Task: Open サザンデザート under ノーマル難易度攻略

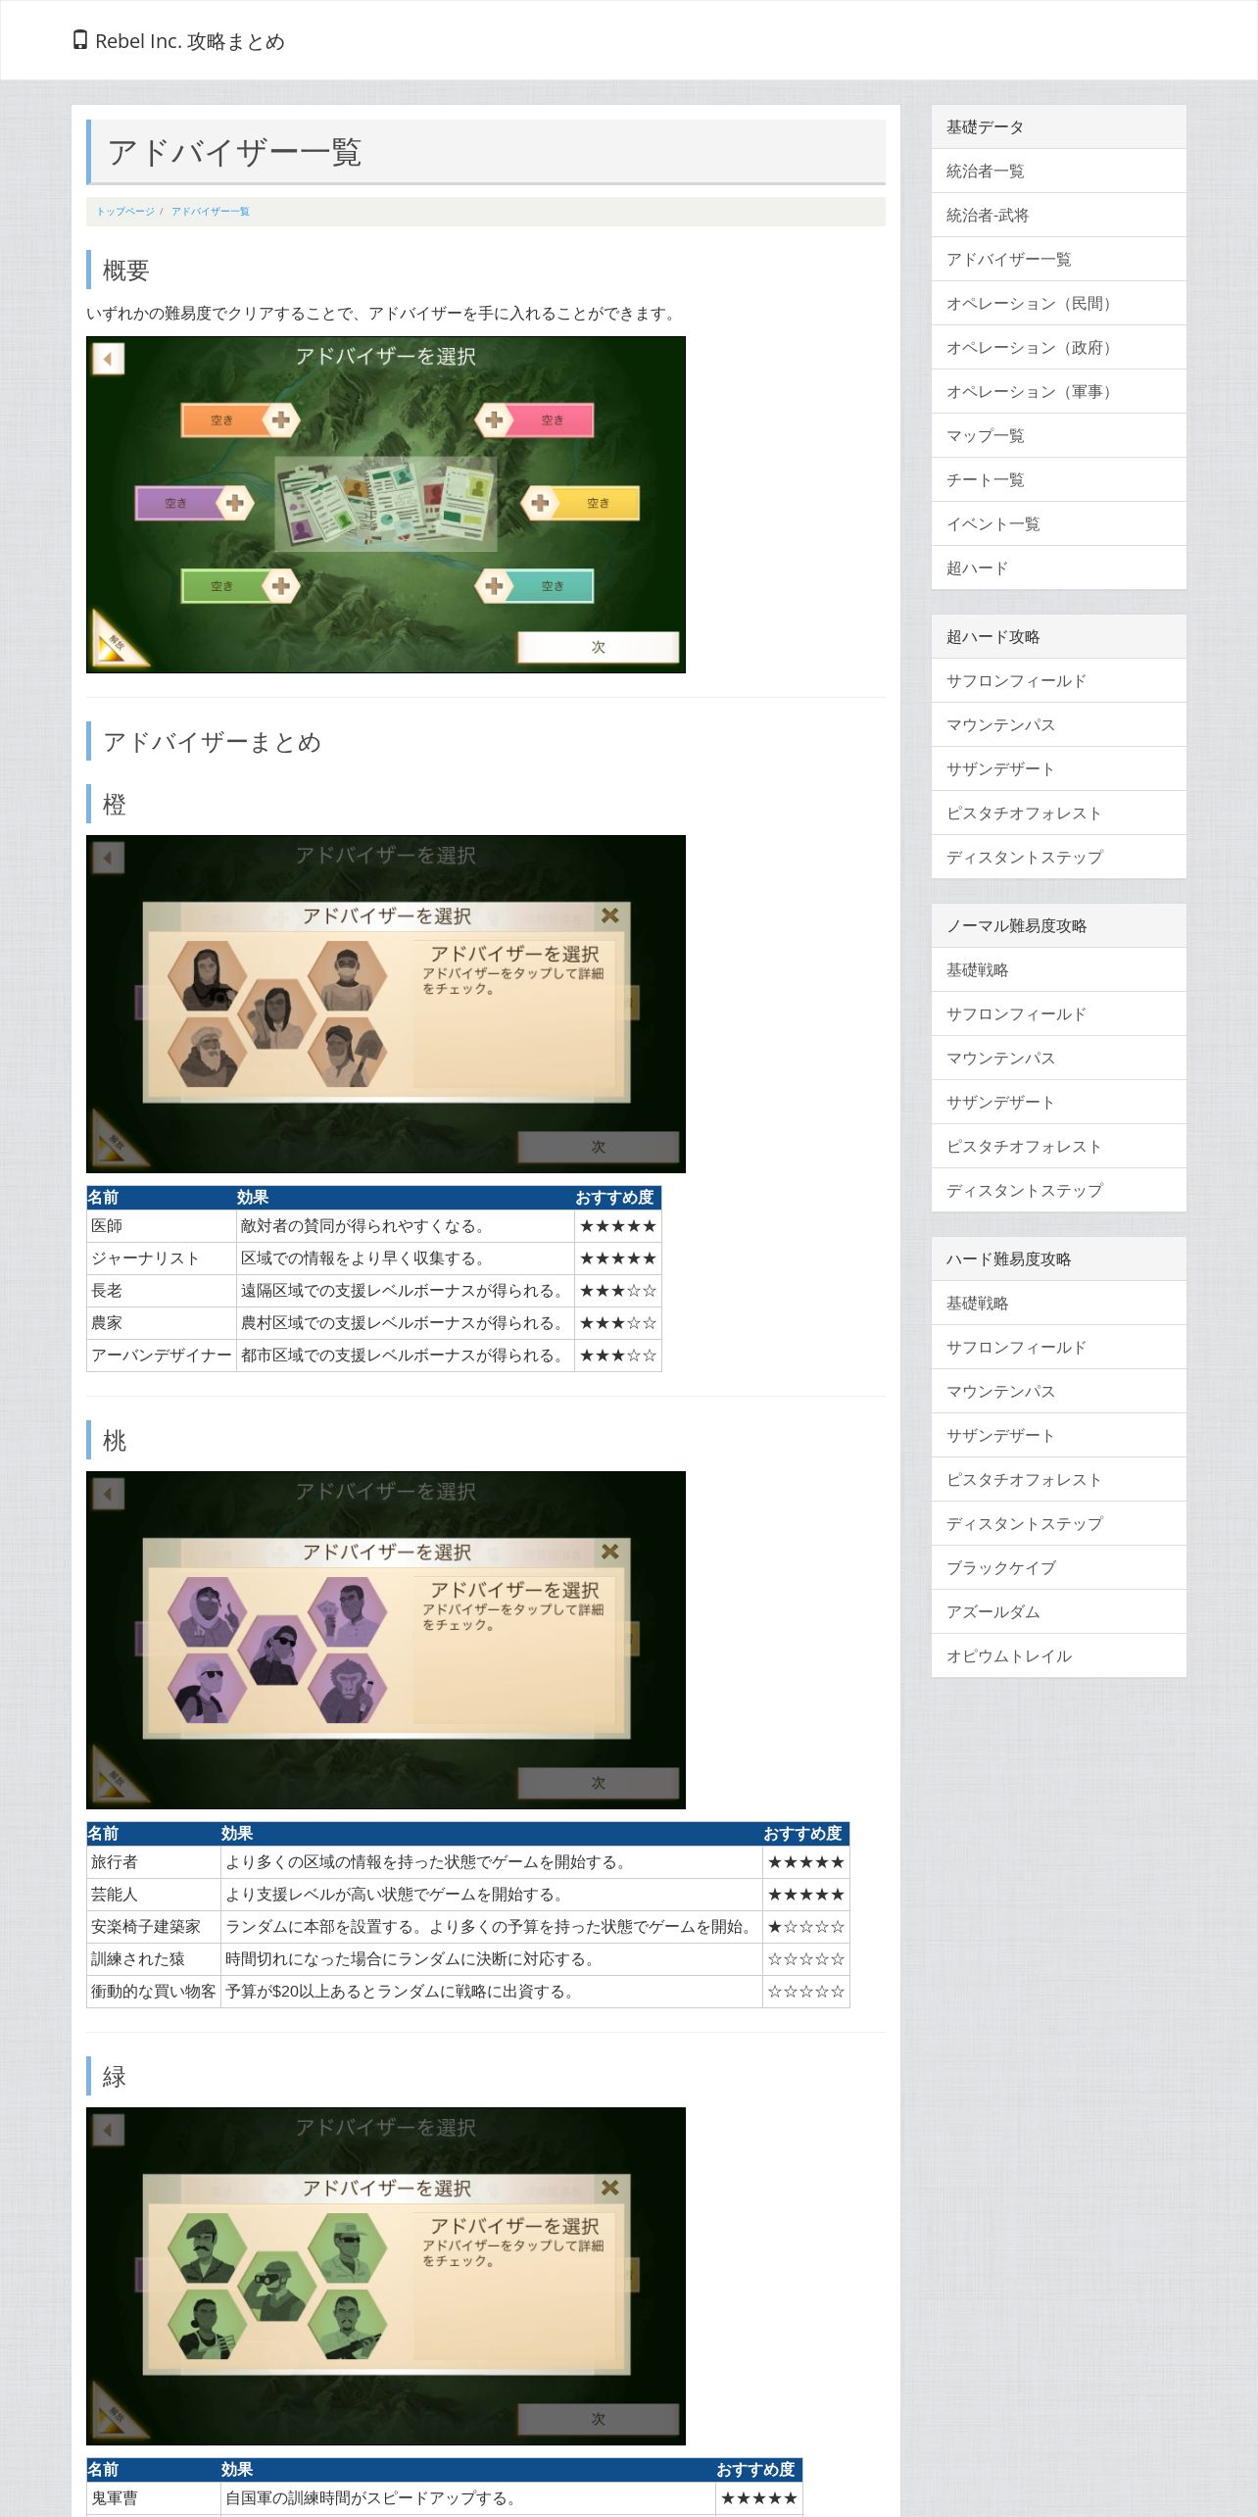Action: [x=1058, y=1102]
